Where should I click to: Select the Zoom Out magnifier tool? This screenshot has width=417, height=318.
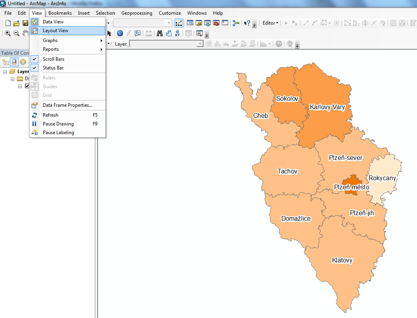pos(17,33)
